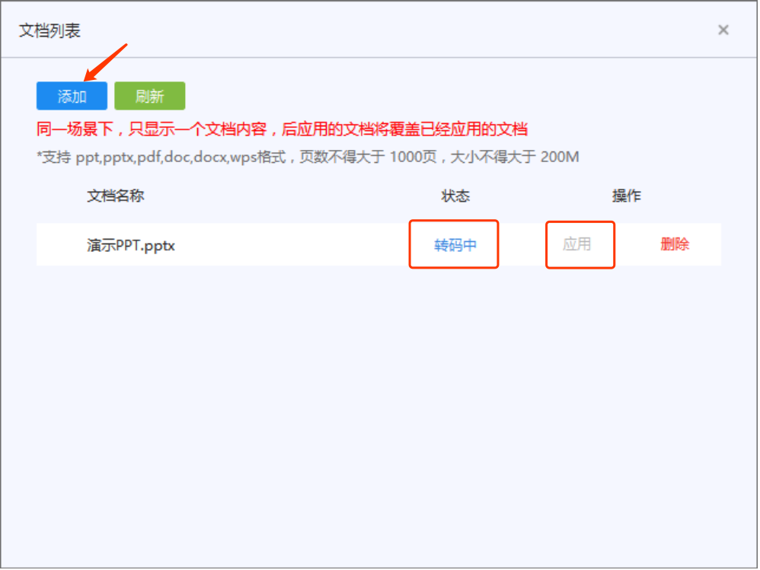Image resolution: width=760 pixels, height=570 pixels.
Task: Refresh the list with 刷新 button
Action: 149,96
